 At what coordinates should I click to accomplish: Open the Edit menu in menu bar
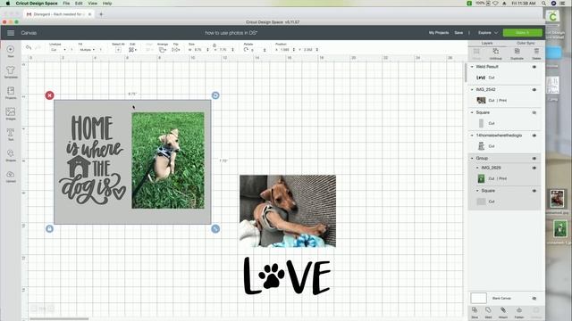[x=79, y=4]
